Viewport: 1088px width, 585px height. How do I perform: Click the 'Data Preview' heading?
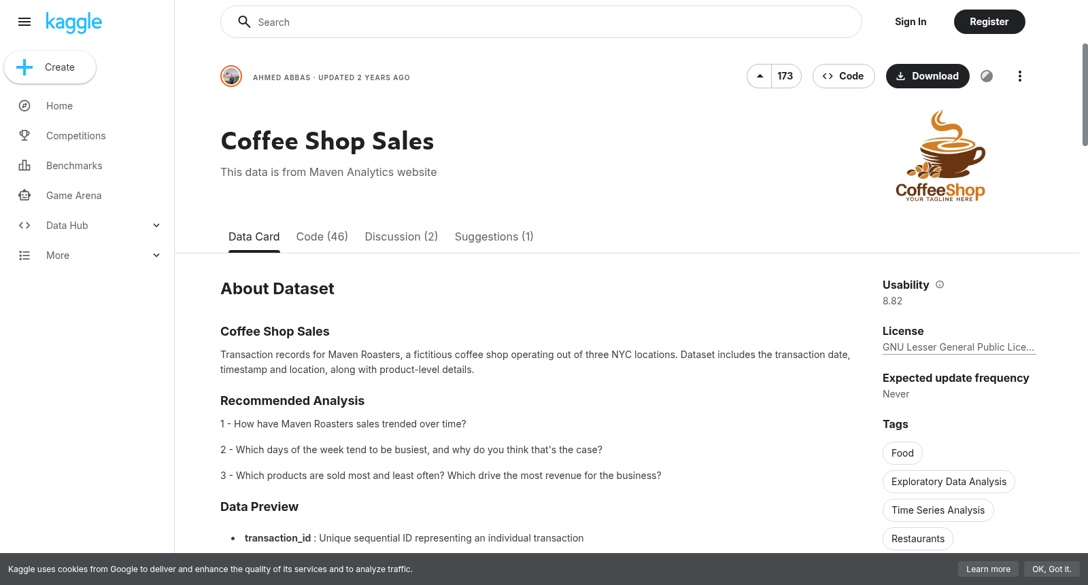pos(259,507)
